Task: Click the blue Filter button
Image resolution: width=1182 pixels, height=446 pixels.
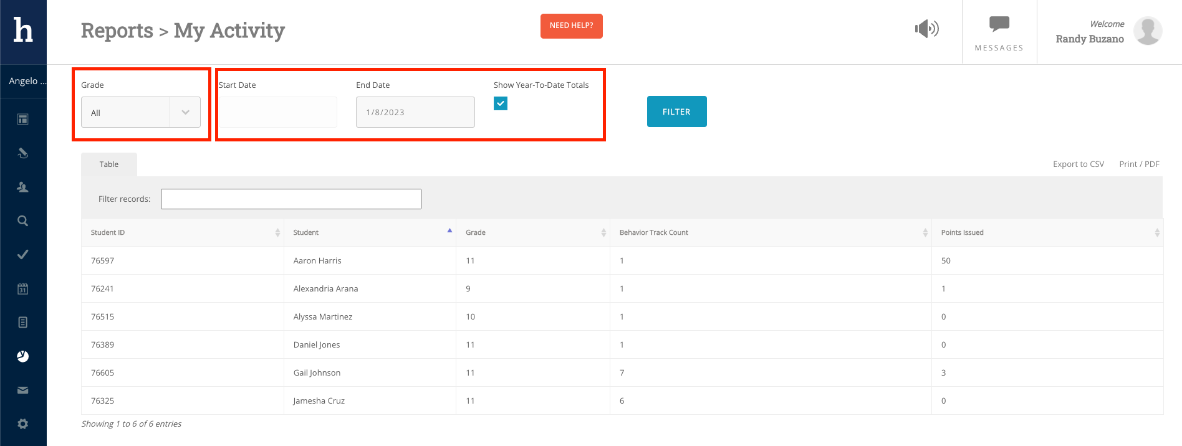Action: (x=676, y=111)
